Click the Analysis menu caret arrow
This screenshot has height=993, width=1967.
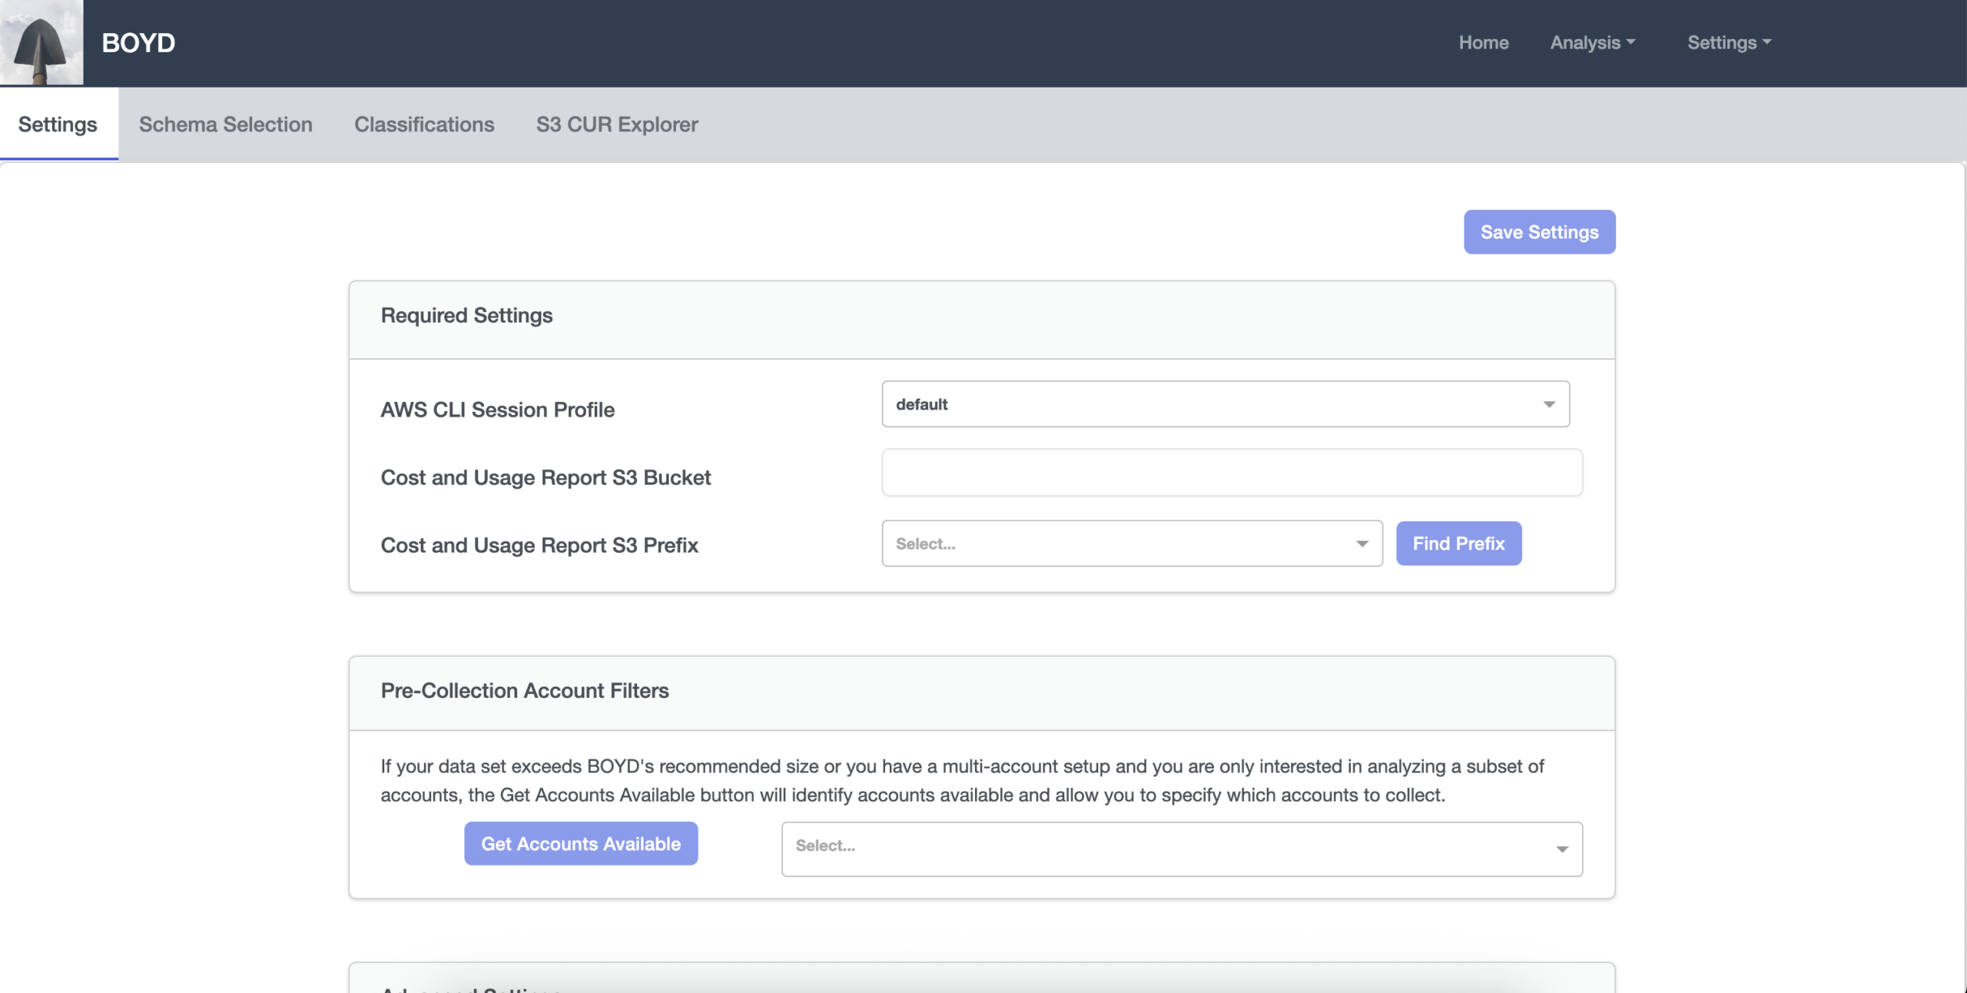[1630, 42]
